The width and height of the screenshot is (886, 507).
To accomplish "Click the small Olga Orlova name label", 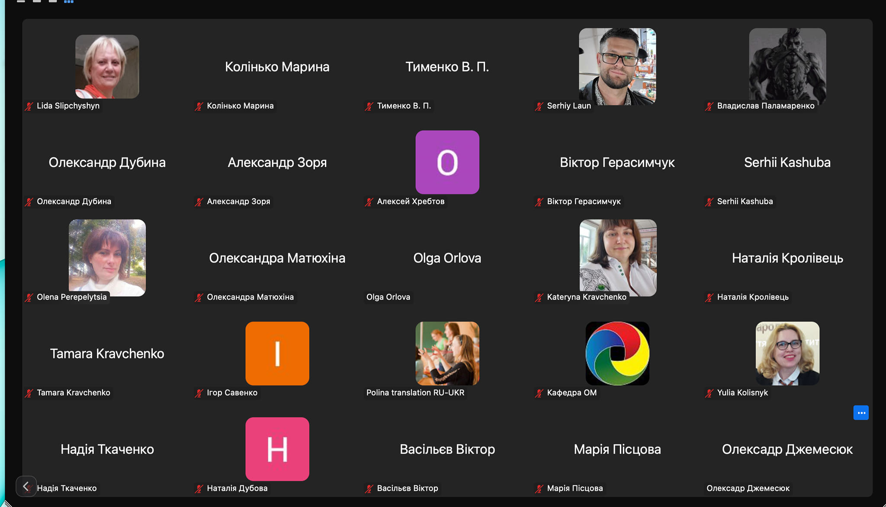I will click(x=388, y=297).
